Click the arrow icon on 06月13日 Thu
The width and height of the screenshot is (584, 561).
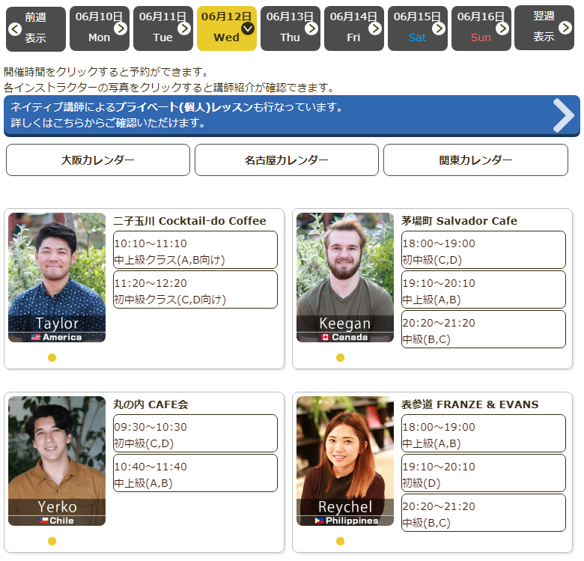click(311, 28)
